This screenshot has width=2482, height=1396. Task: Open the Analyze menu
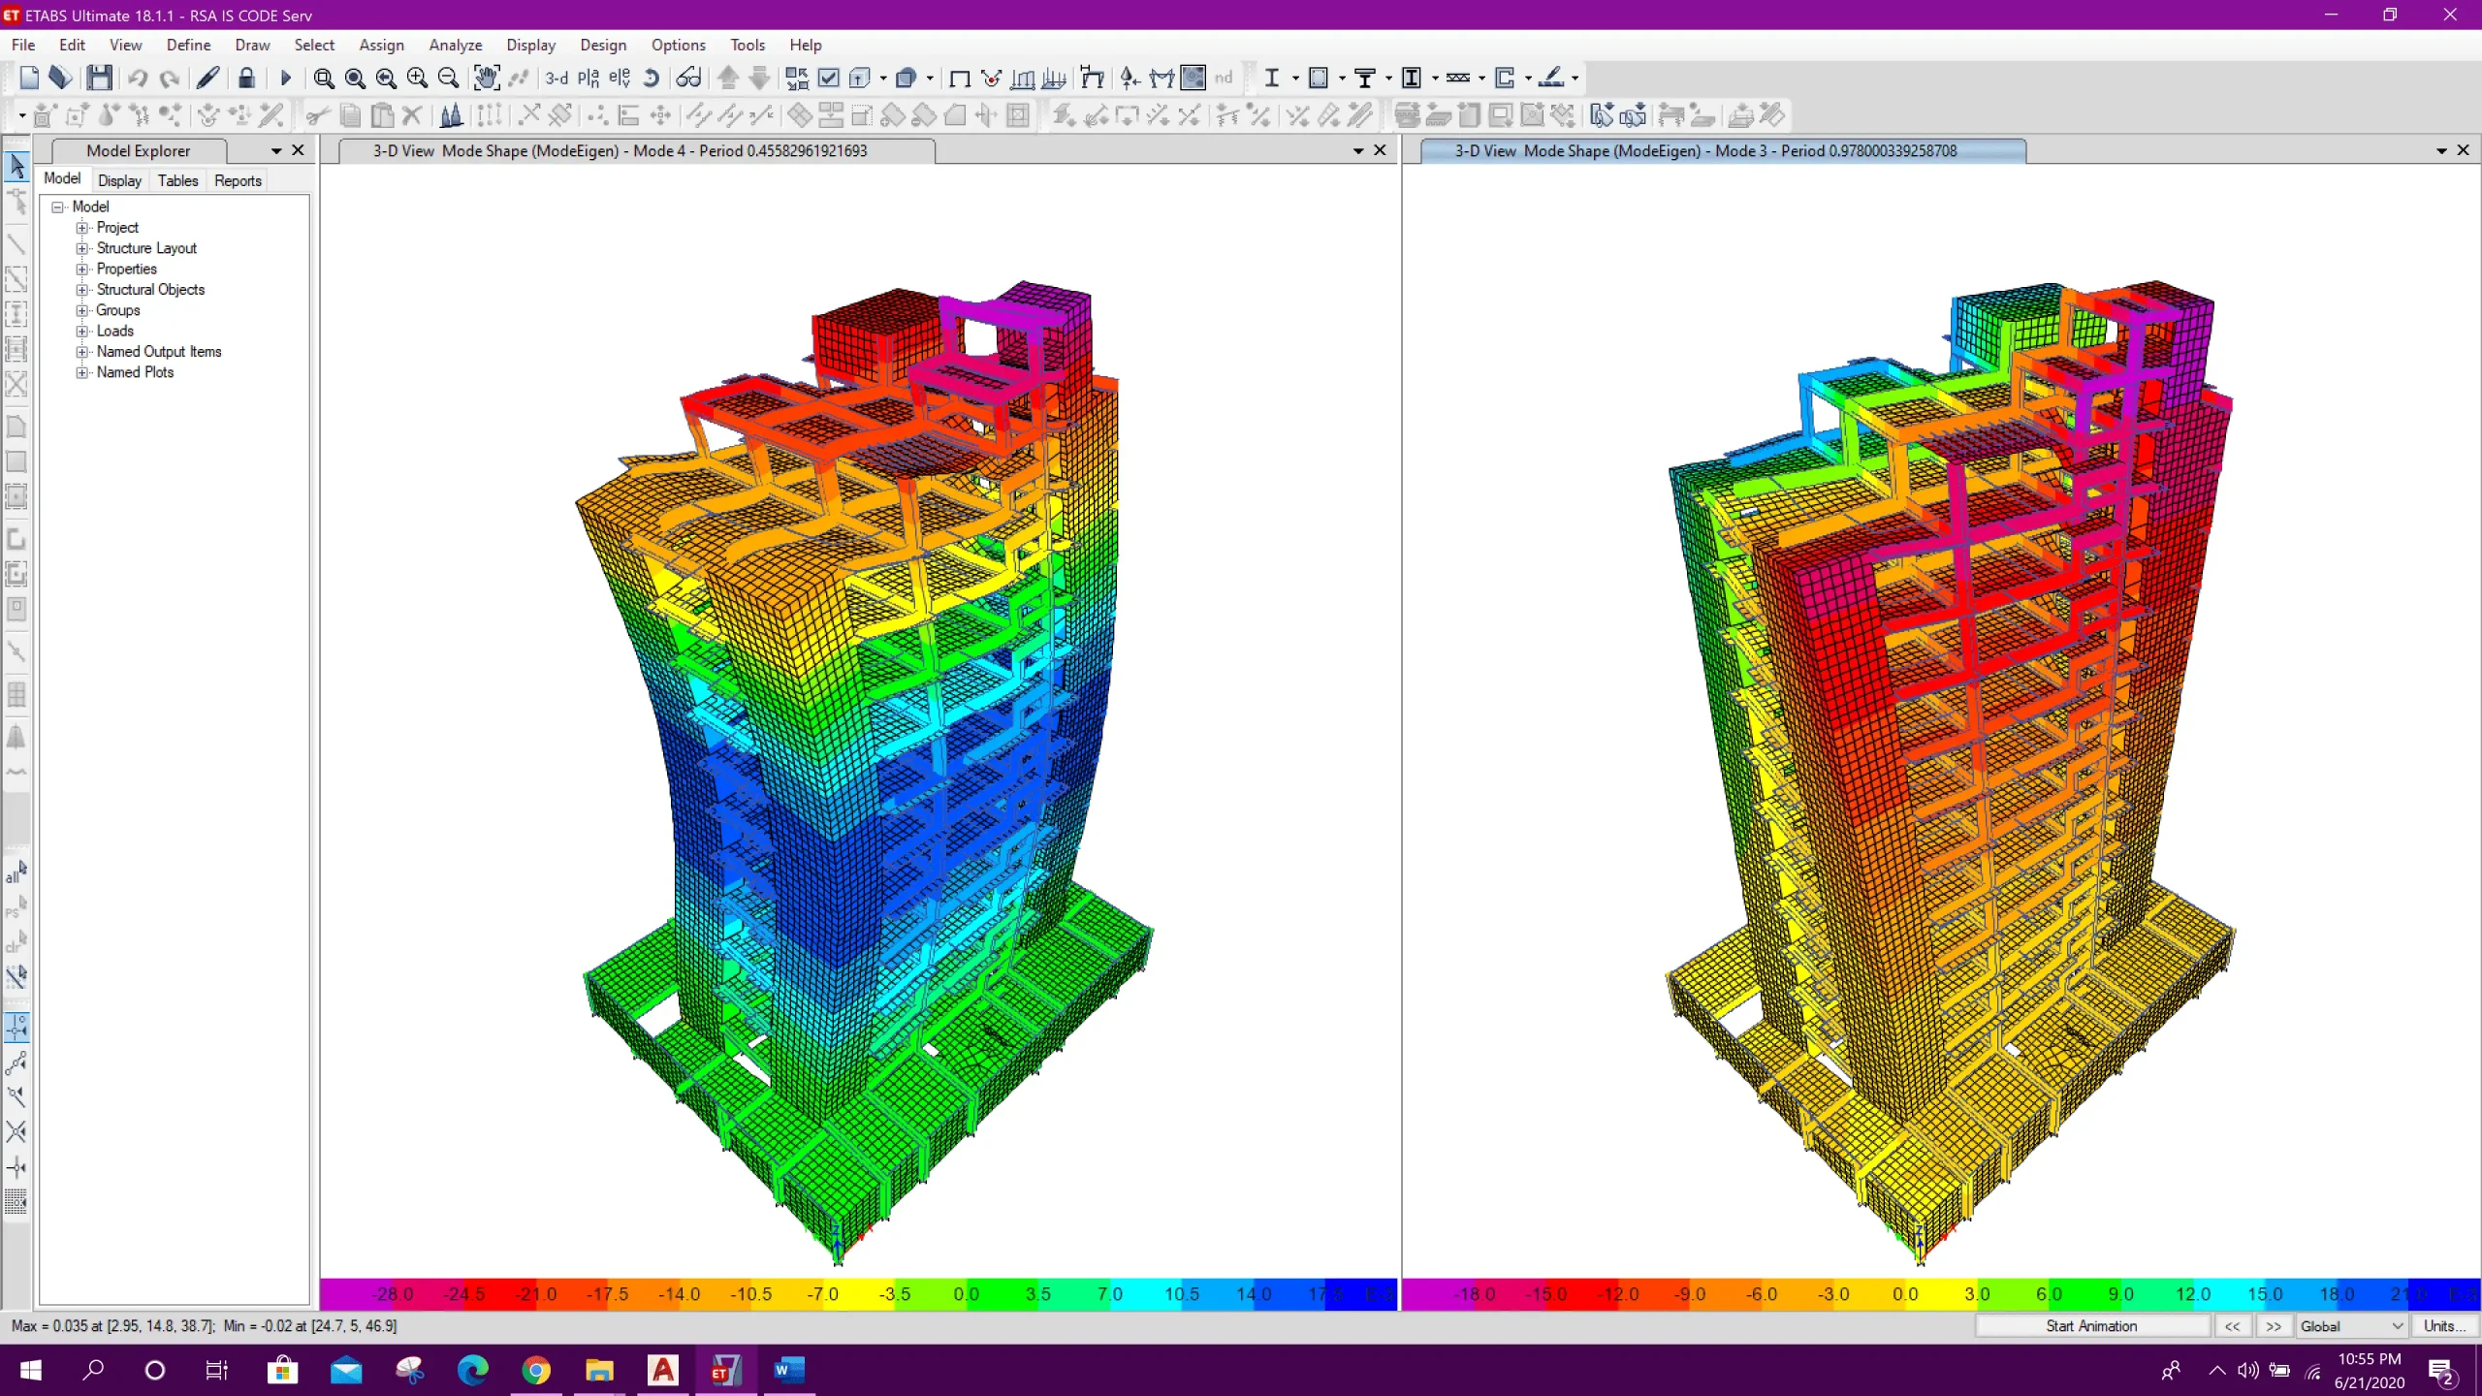[x=455, y=45]
